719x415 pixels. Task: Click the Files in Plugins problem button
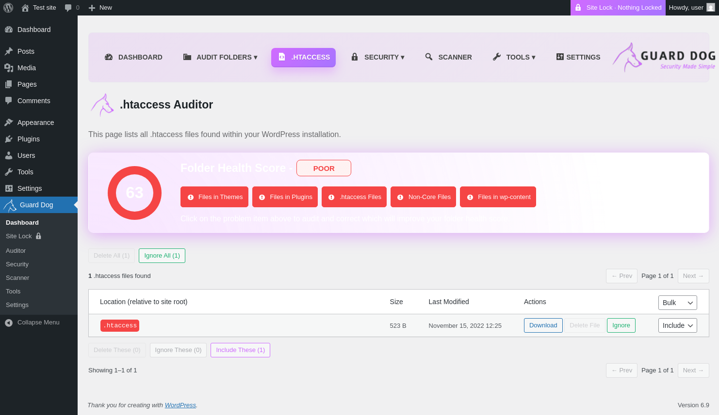(285, 197)
